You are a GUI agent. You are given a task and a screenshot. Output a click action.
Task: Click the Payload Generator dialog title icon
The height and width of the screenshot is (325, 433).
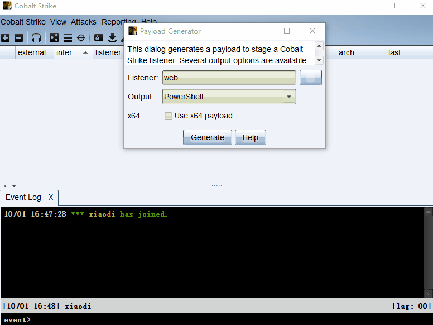133,31
